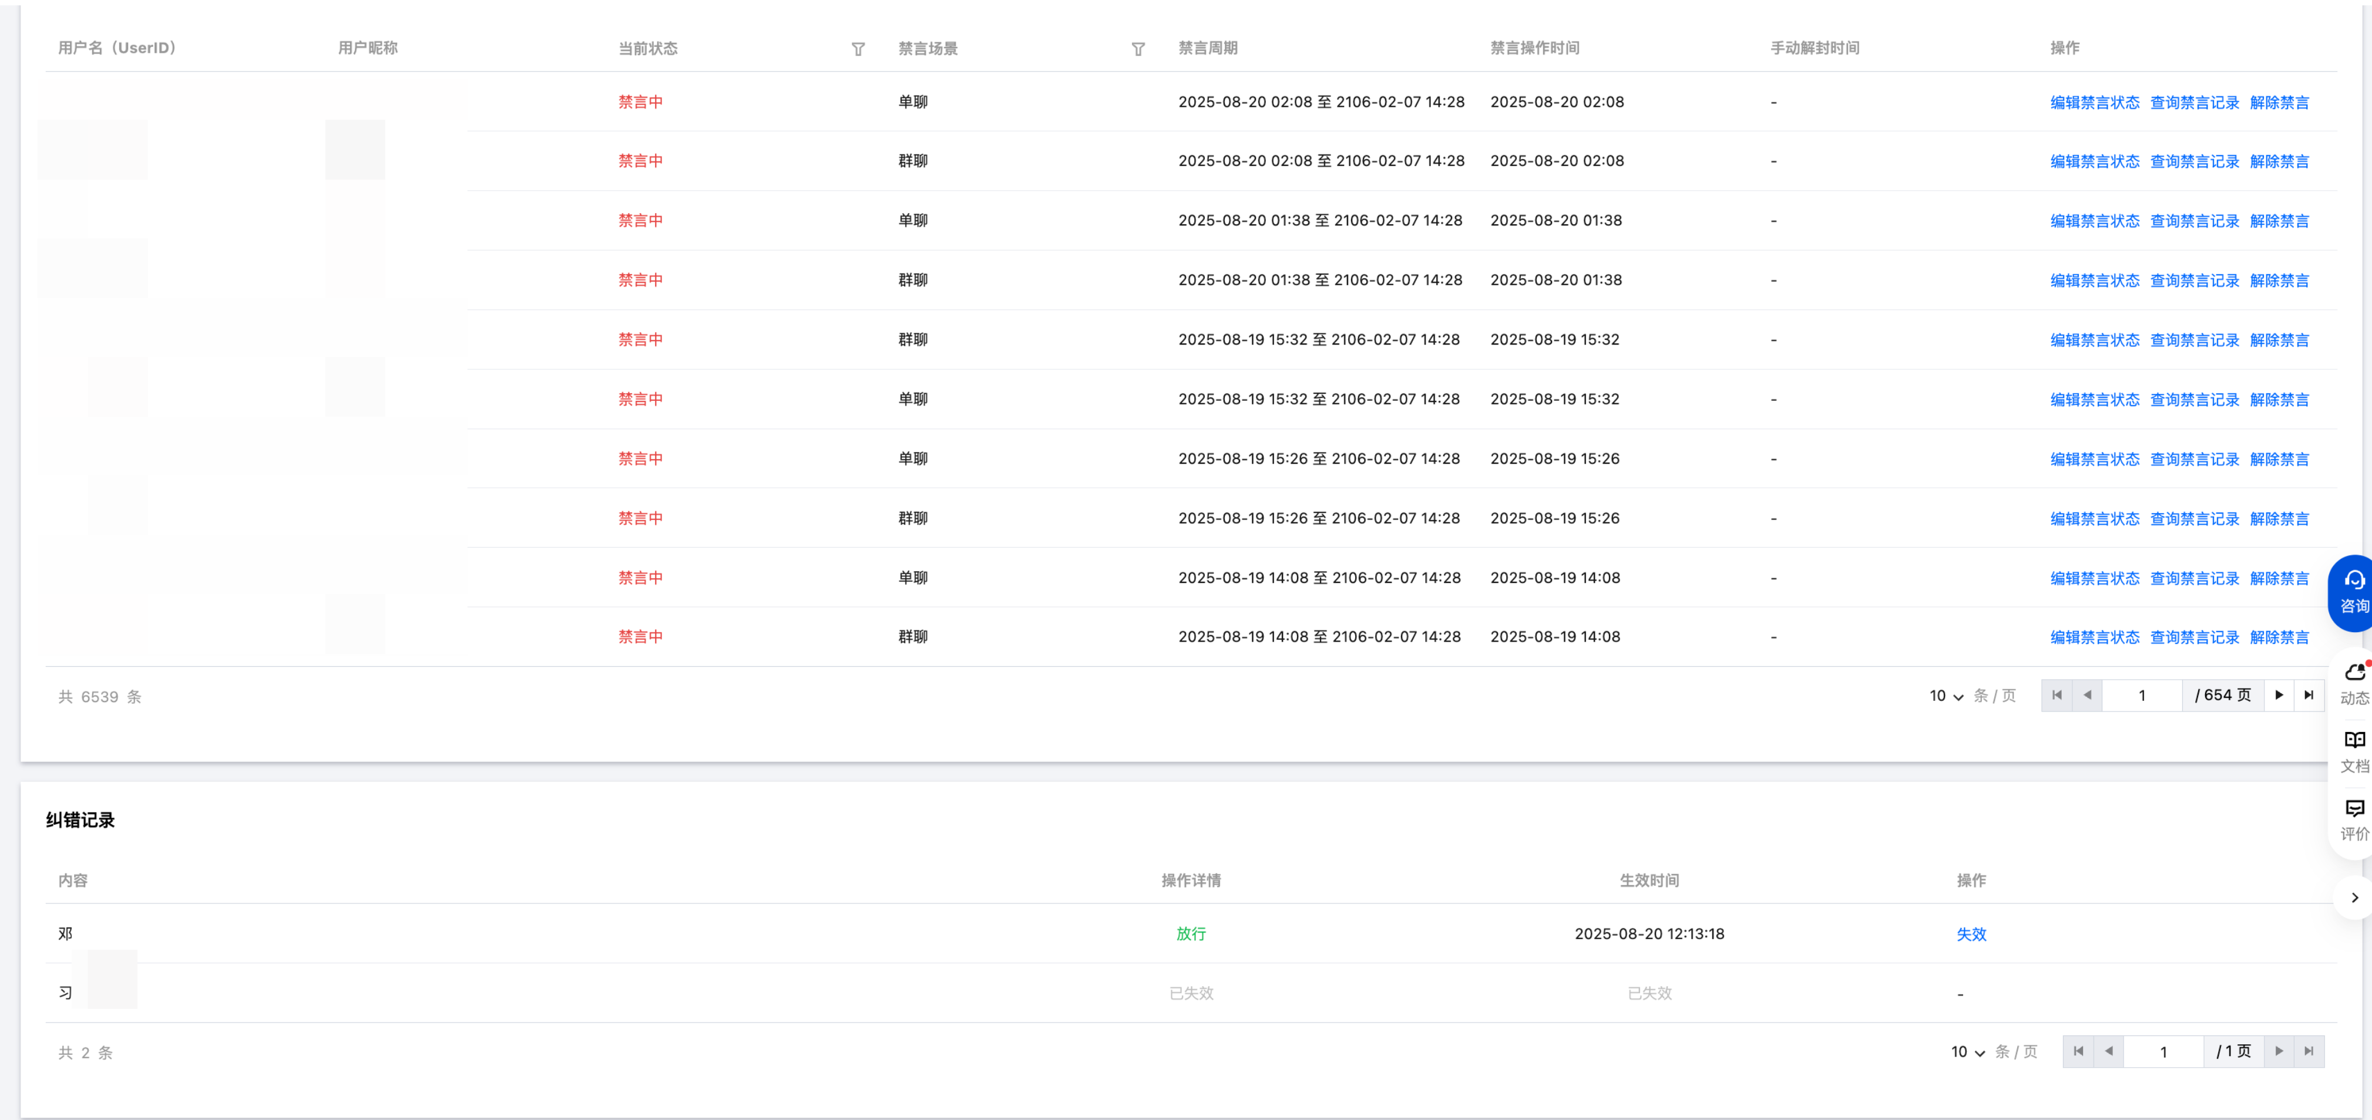
Task: Click 失效 link for 邓 record
Action: pyautogui.click(x=1971, y=934)
